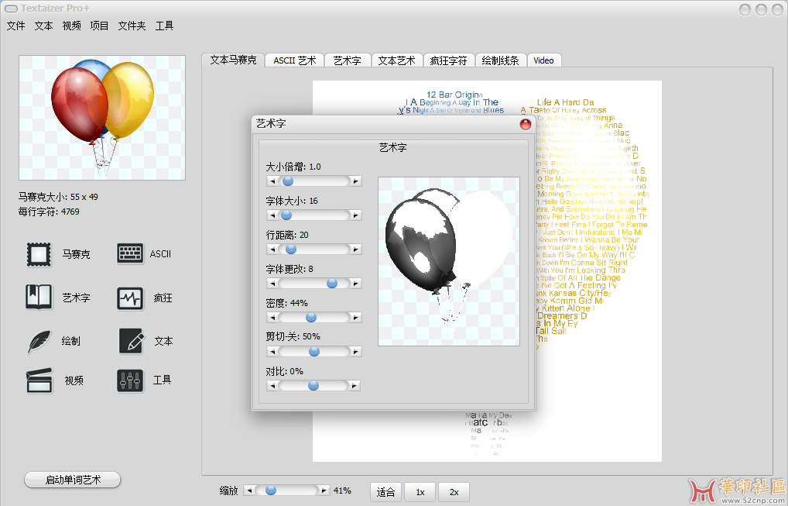Switch to the Video tab

pos(543,60)
